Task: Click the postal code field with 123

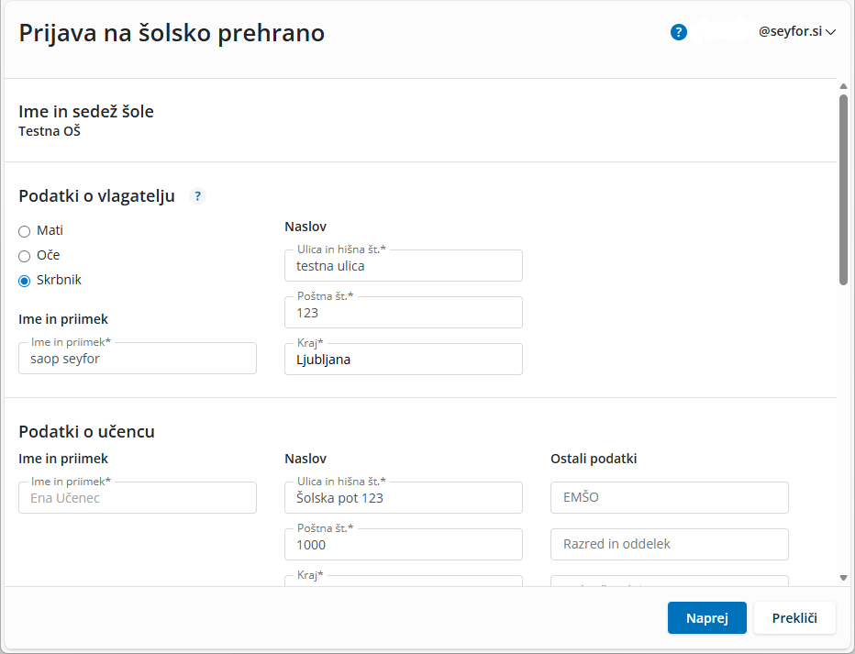Action: click(404, 314)
